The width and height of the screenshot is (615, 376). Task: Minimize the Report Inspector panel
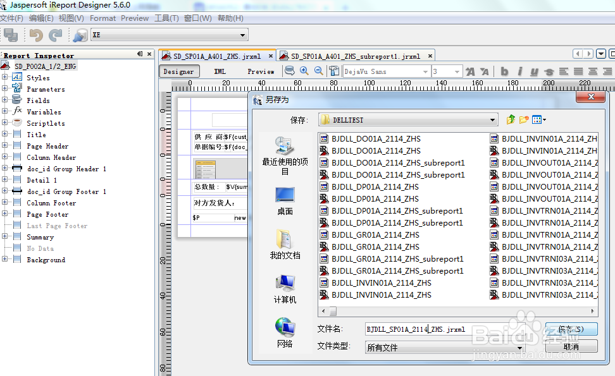pos(140,54)
